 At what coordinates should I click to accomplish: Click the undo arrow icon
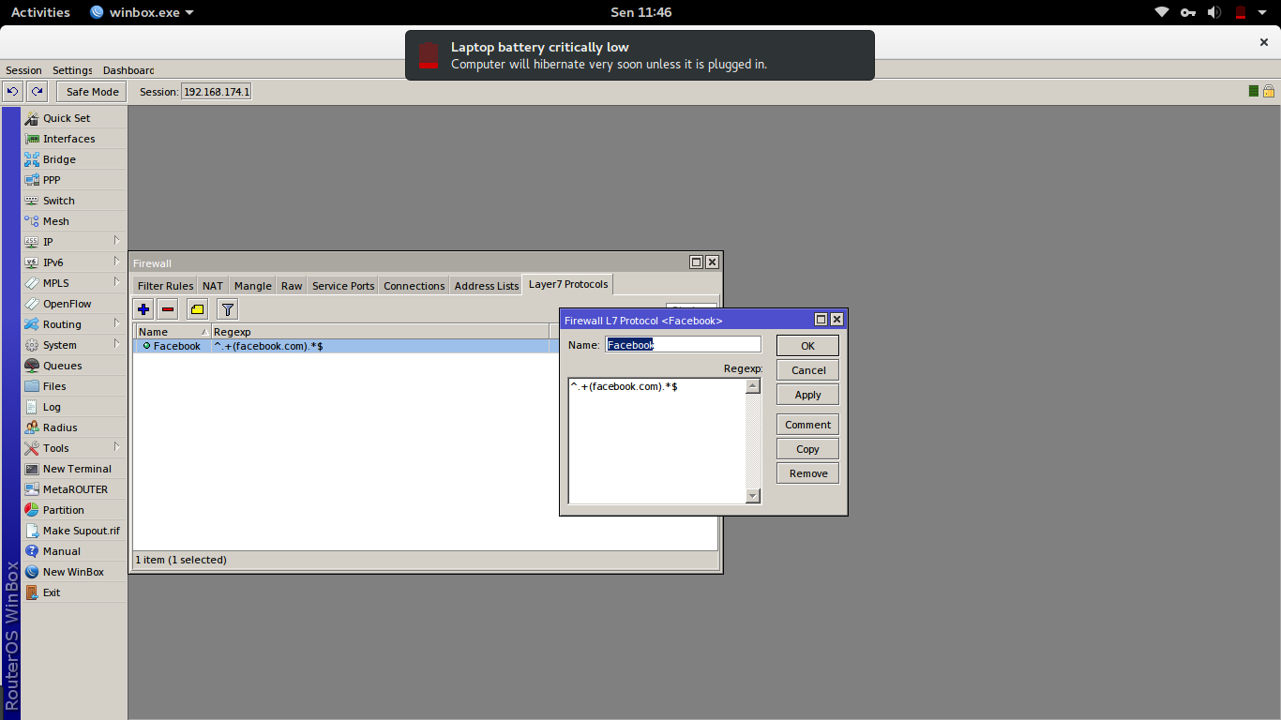[12, 91]
